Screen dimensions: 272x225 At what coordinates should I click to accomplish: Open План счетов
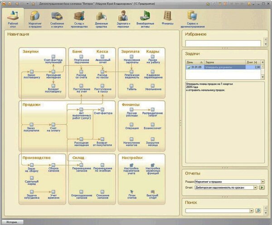tap(131, 195)
